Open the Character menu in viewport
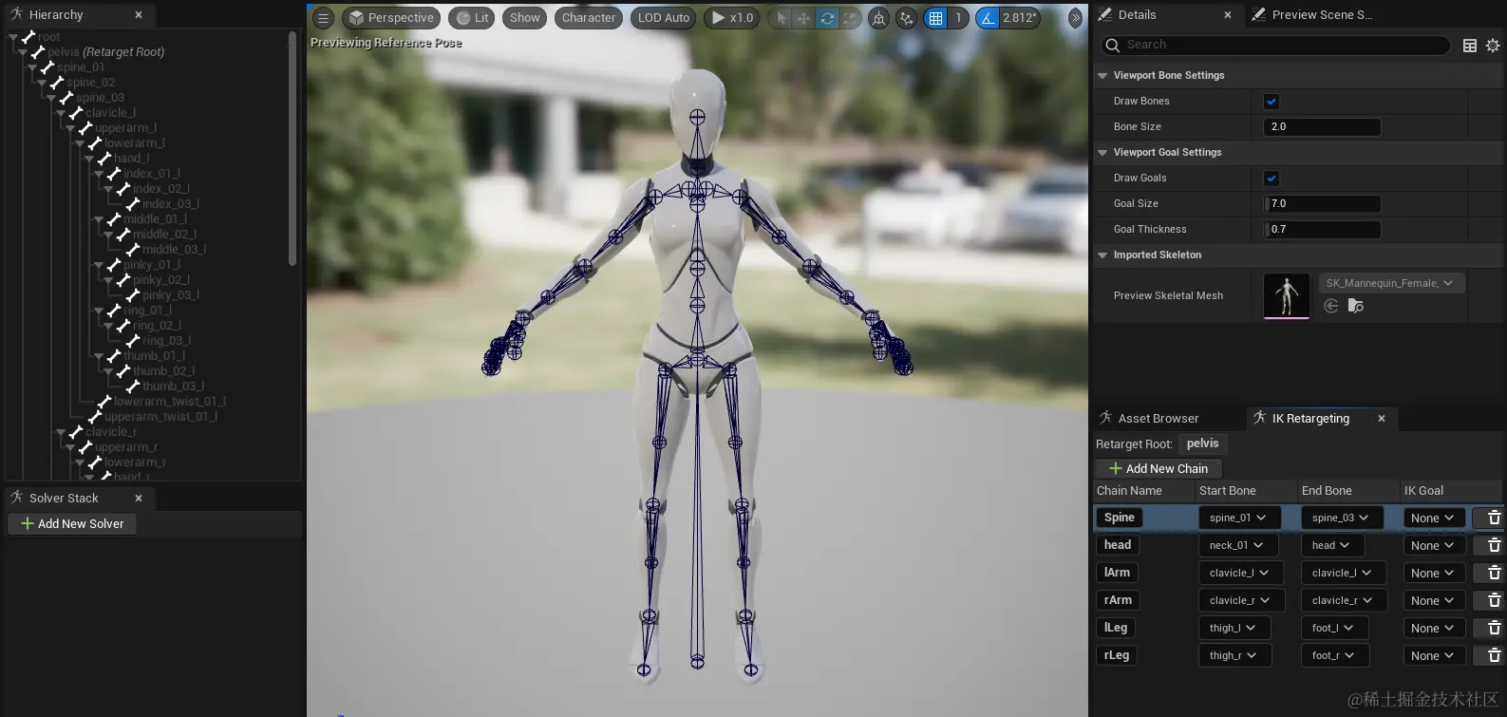 pyautogui.click(x=589, y=18)
